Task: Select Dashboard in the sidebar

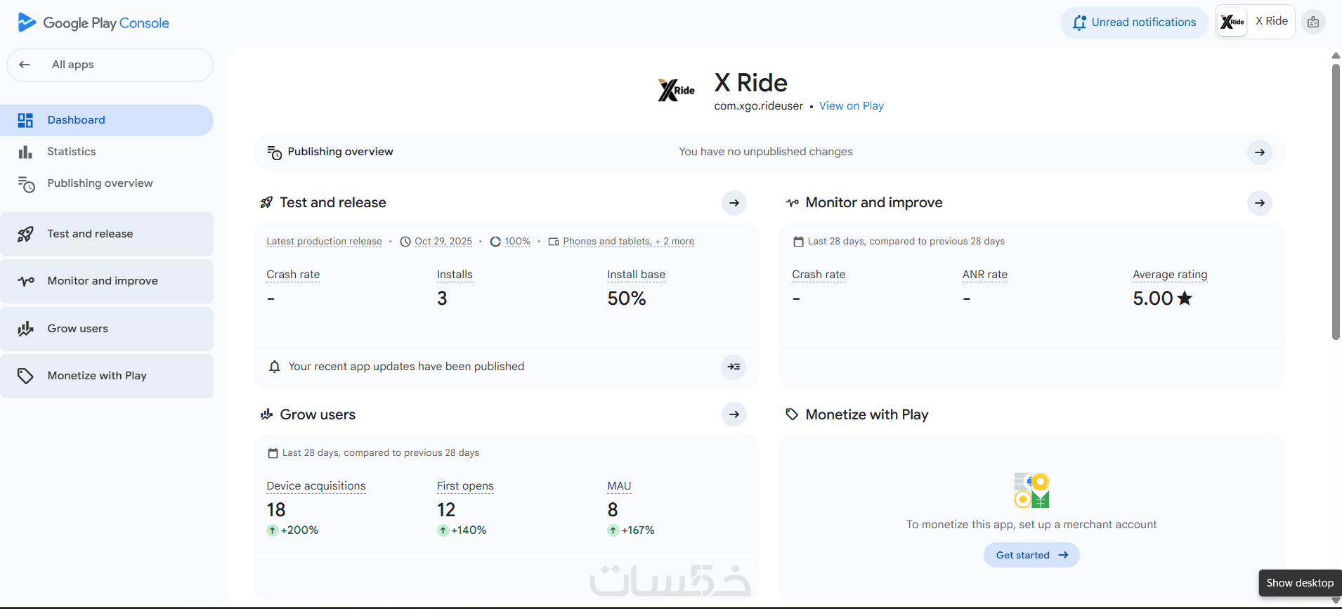Action: [76, 120]
